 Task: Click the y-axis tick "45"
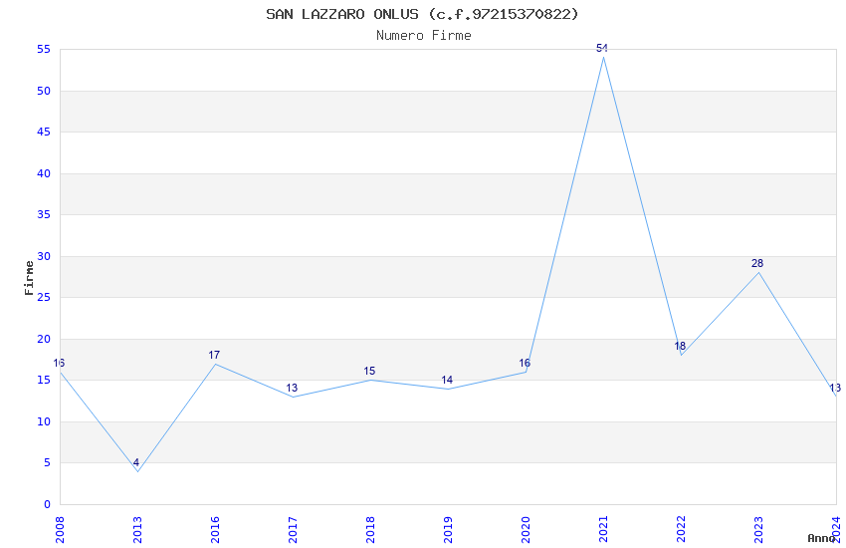(44, 133)
